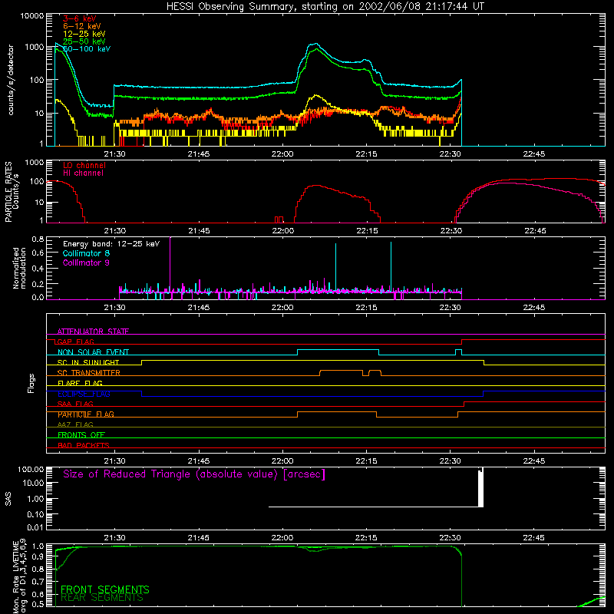Viewport: 614px width, 614px height.
Task: Select the blue "ECLIPSE FLAG" label
Action: pos(84,394)
